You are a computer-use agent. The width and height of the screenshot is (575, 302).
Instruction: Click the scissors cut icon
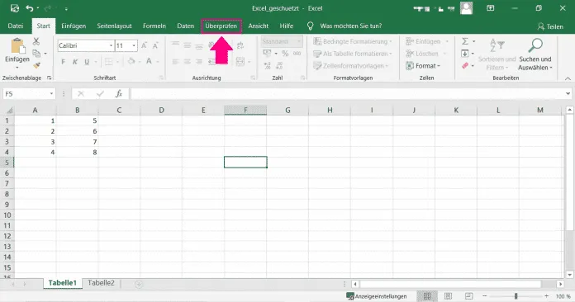pos(36,41)
